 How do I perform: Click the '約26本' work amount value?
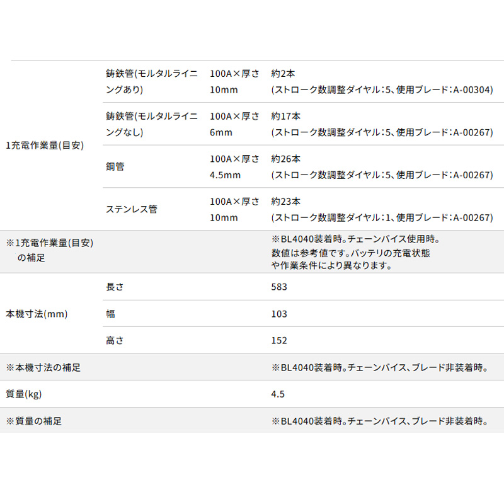click(286, 159)
